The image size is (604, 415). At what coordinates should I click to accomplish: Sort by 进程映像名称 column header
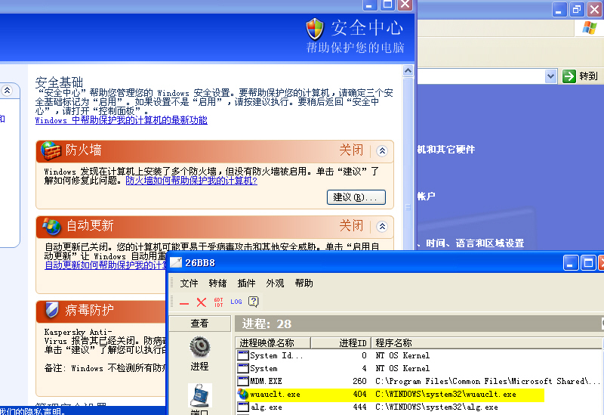(273, 343)
